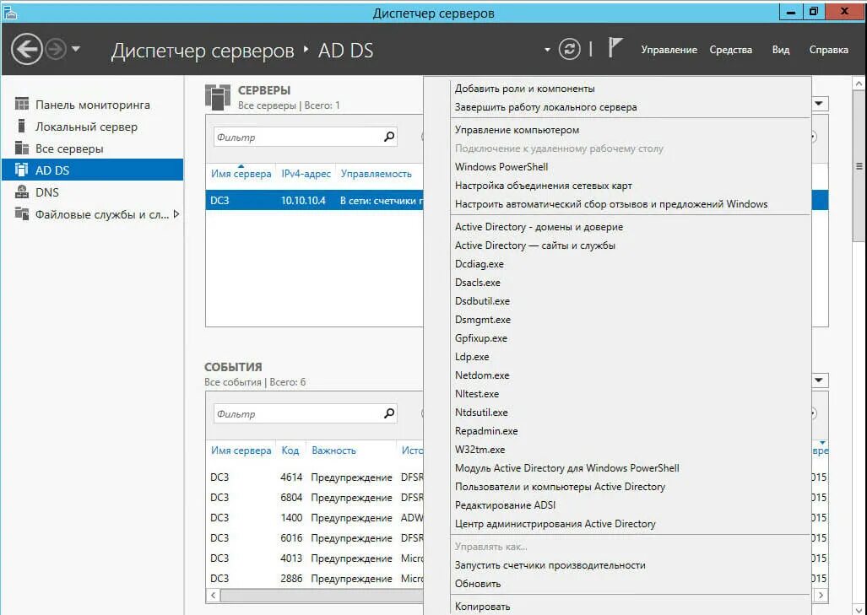The height and width of the screenshot is (615, 867).
Task: Click the Панель мониторинга icon
Action: click(22, 104)
